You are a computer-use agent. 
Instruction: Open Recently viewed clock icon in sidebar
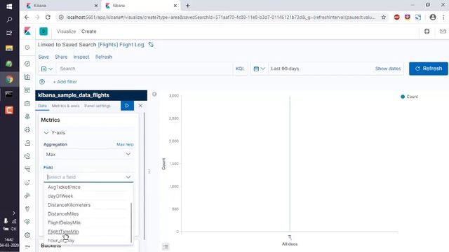click(27, 48)
